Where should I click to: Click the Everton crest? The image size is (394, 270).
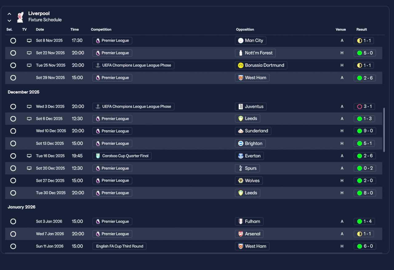[241, 156]
